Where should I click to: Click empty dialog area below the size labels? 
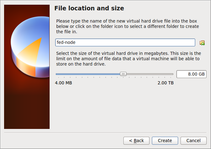pyautogui.click(x=128, y=108)
